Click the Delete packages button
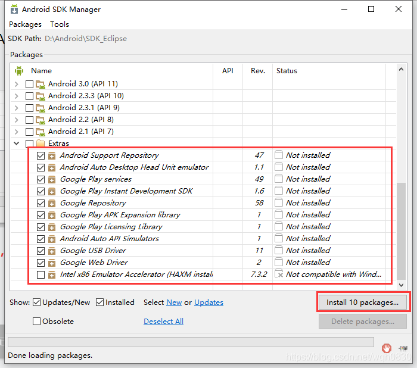This screenshot has width=417, height=368. tap(362, 321)
